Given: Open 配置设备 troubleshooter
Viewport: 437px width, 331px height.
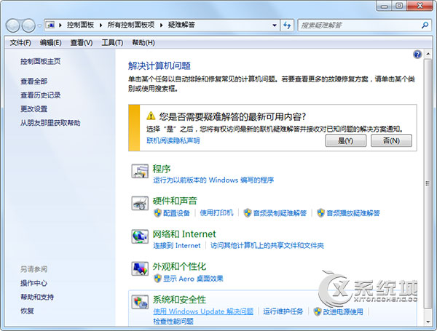Looking at the screenshot, I should coord(176,213).
